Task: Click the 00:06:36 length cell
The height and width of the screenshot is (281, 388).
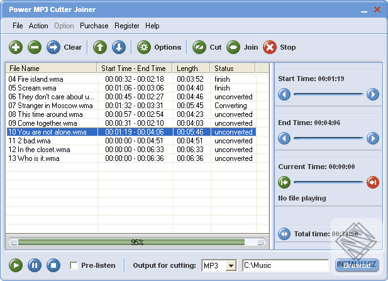Action: click(190, 158)
